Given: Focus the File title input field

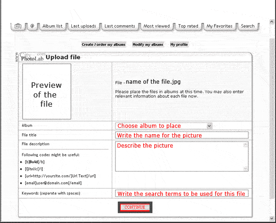Looking at the screenshot, I should pyautogui.click(x=182, y=135).
